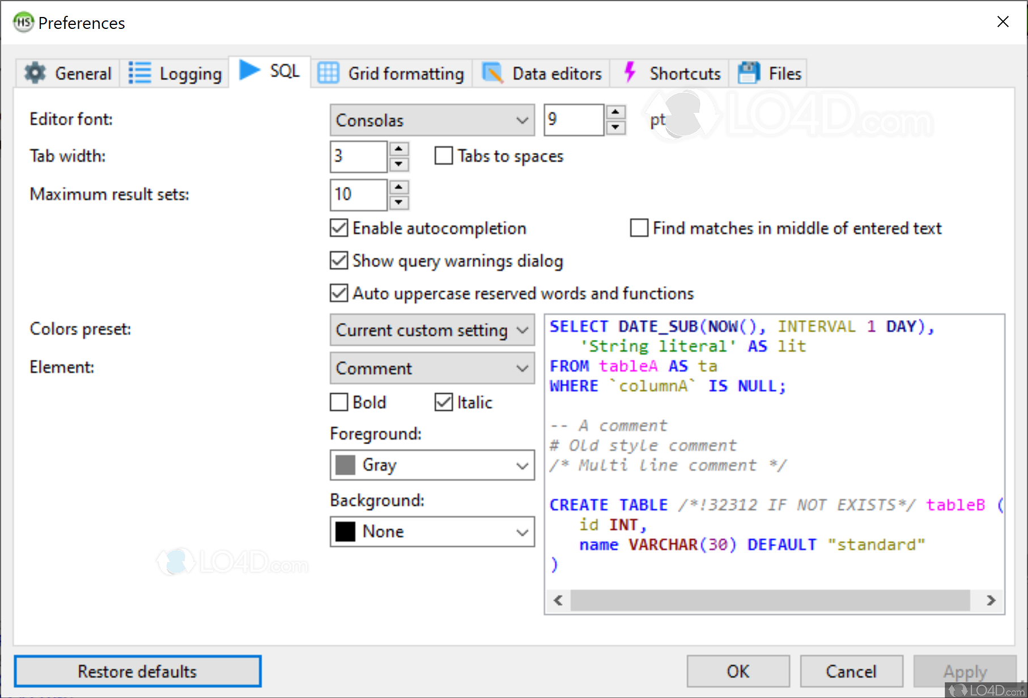Click the floppy disk icon on the Files tab
The height and width of the screenshot is (698, 1028).
748,72
